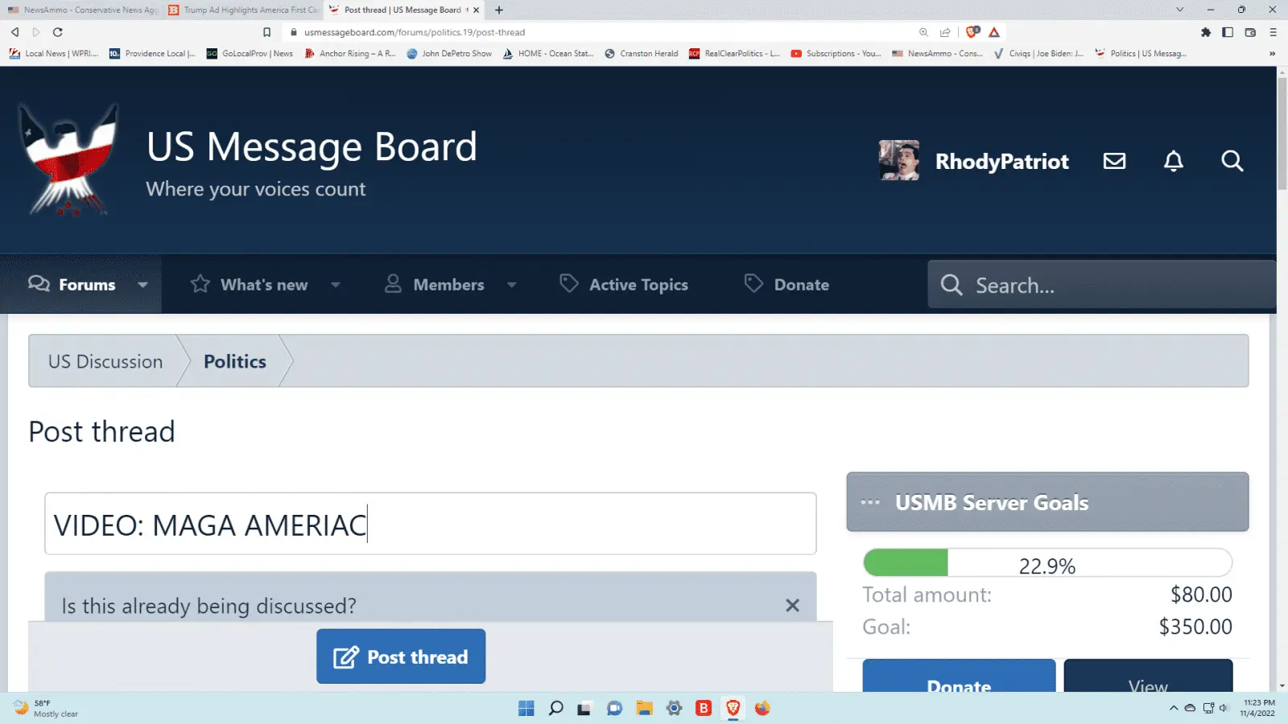Click the RhodyPatriot avatar image
1288x724 pixels.
(x=899, y=161)
